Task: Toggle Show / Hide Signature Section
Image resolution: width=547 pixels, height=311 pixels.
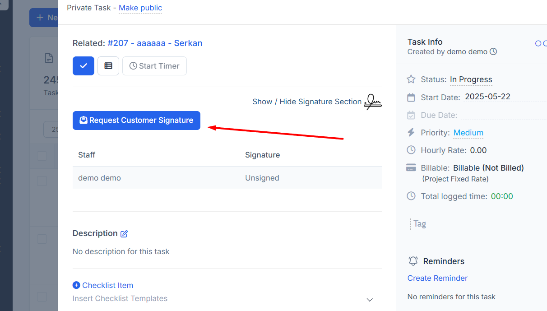Action: click(307, 102)
